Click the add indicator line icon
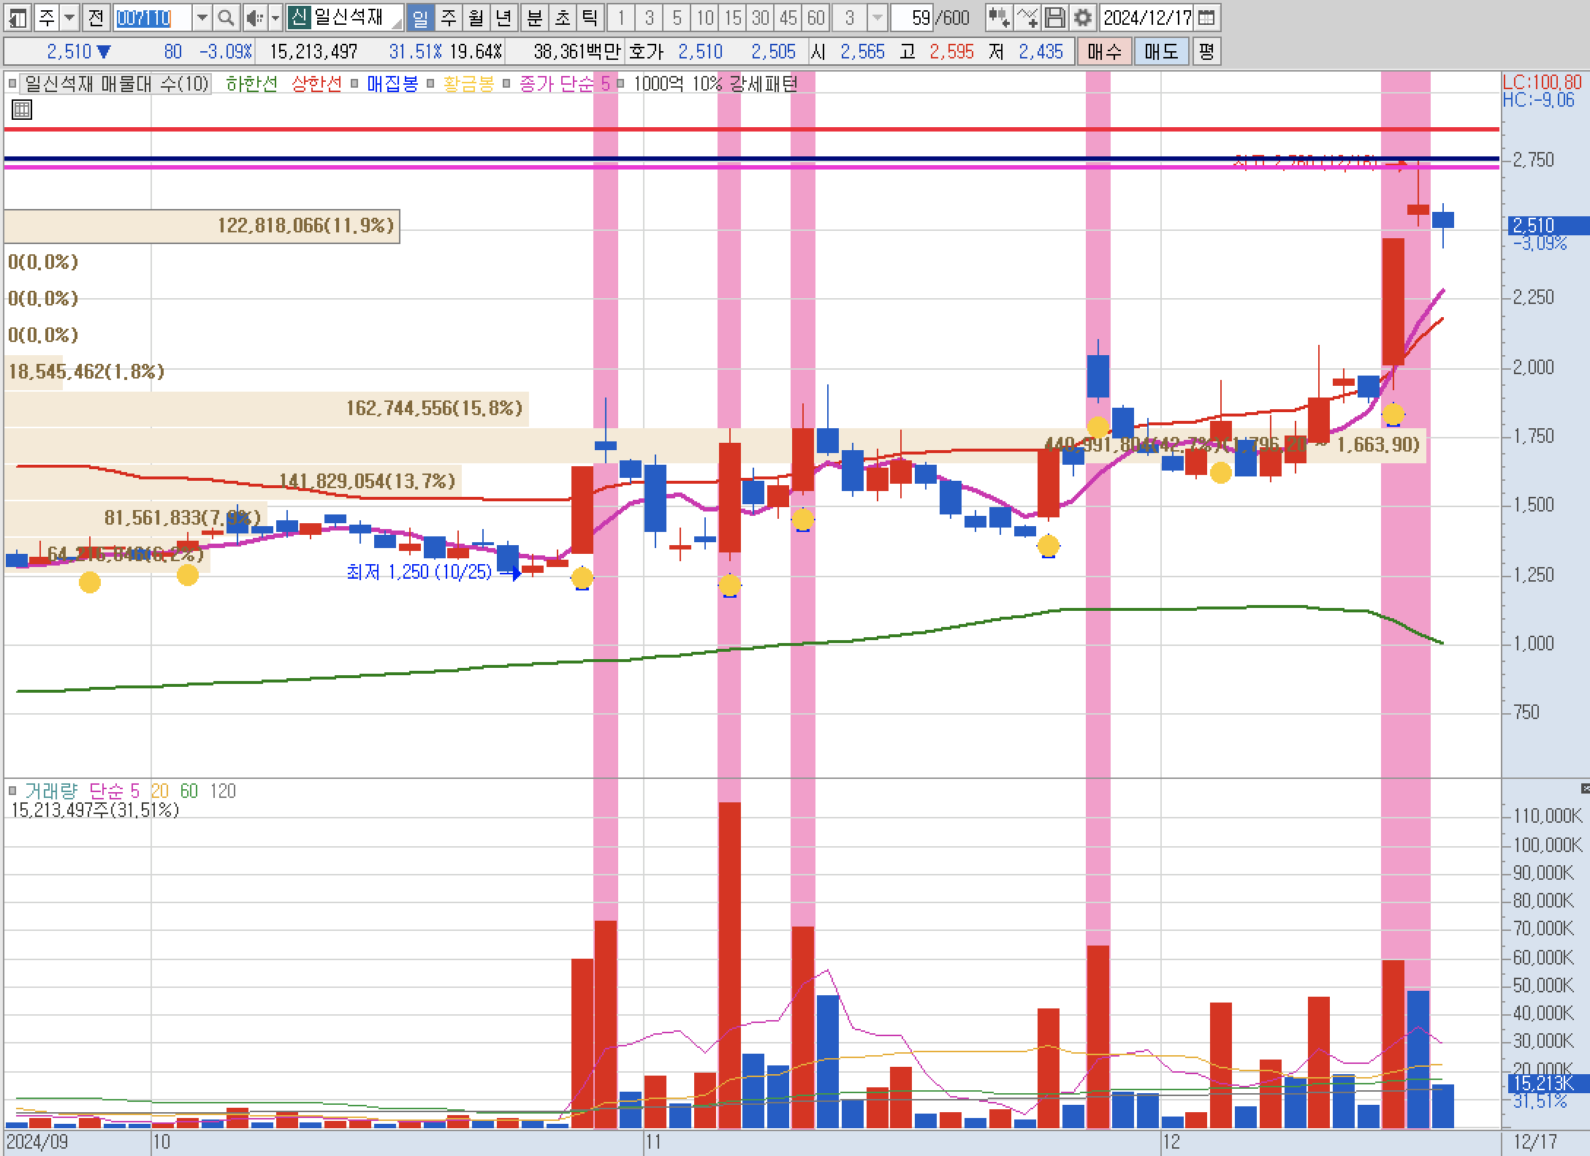The width and height of the screenshot is (1590, 1156). coord(1027,18)
